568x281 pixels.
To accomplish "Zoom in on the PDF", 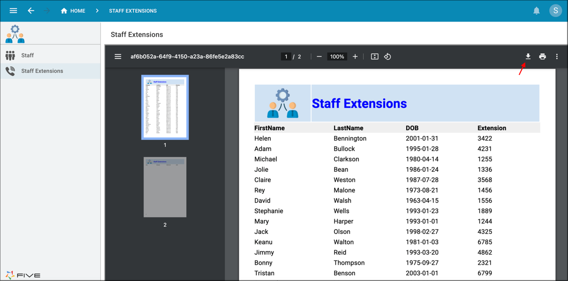I will coord(355,57).
